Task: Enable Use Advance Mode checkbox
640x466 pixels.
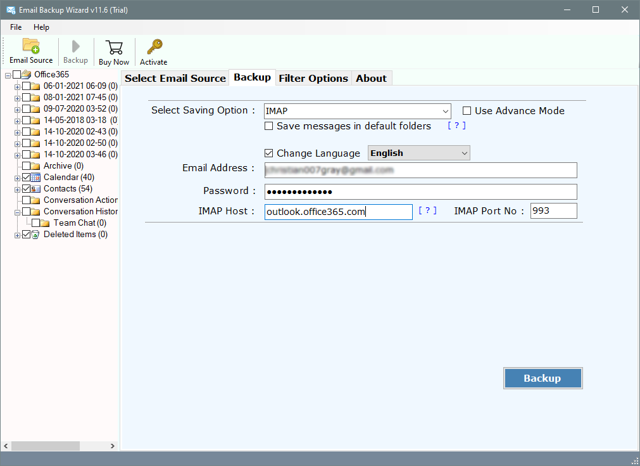Action: (x=467, y=111)
